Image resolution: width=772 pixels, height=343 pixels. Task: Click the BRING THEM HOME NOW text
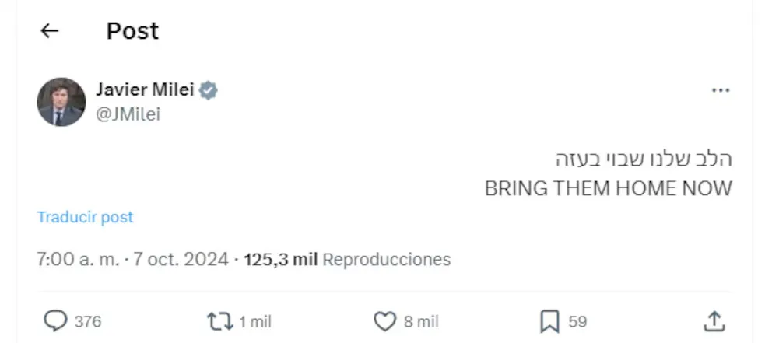click(608, 188)
